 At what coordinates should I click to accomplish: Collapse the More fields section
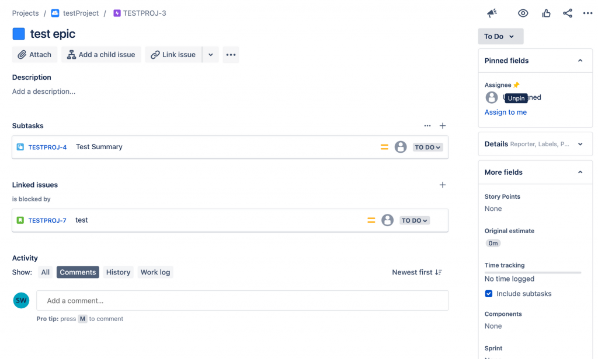coord(580,172)
